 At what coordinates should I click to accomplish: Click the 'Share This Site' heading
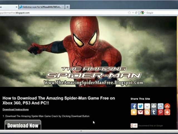click(x=140, y=99)
